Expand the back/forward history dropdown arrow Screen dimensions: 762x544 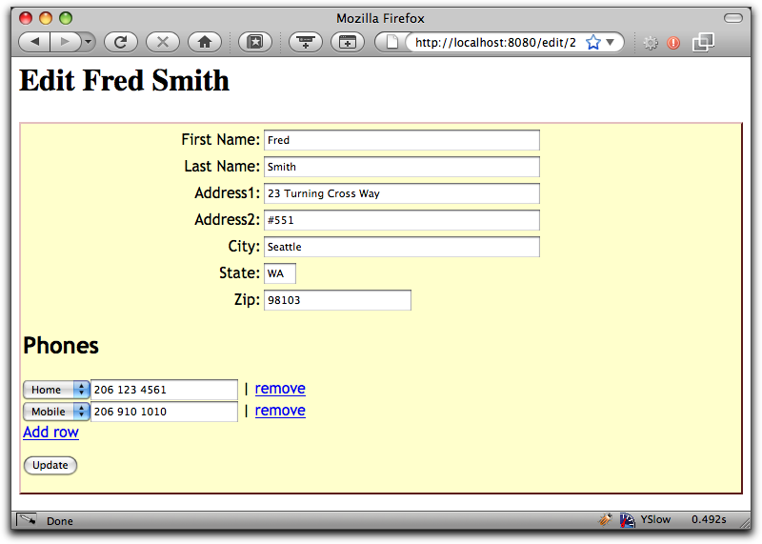[x=88, y=42]
